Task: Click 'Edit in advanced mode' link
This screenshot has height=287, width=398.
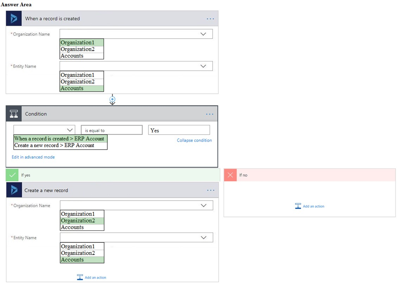Action: tap(33, 157)
